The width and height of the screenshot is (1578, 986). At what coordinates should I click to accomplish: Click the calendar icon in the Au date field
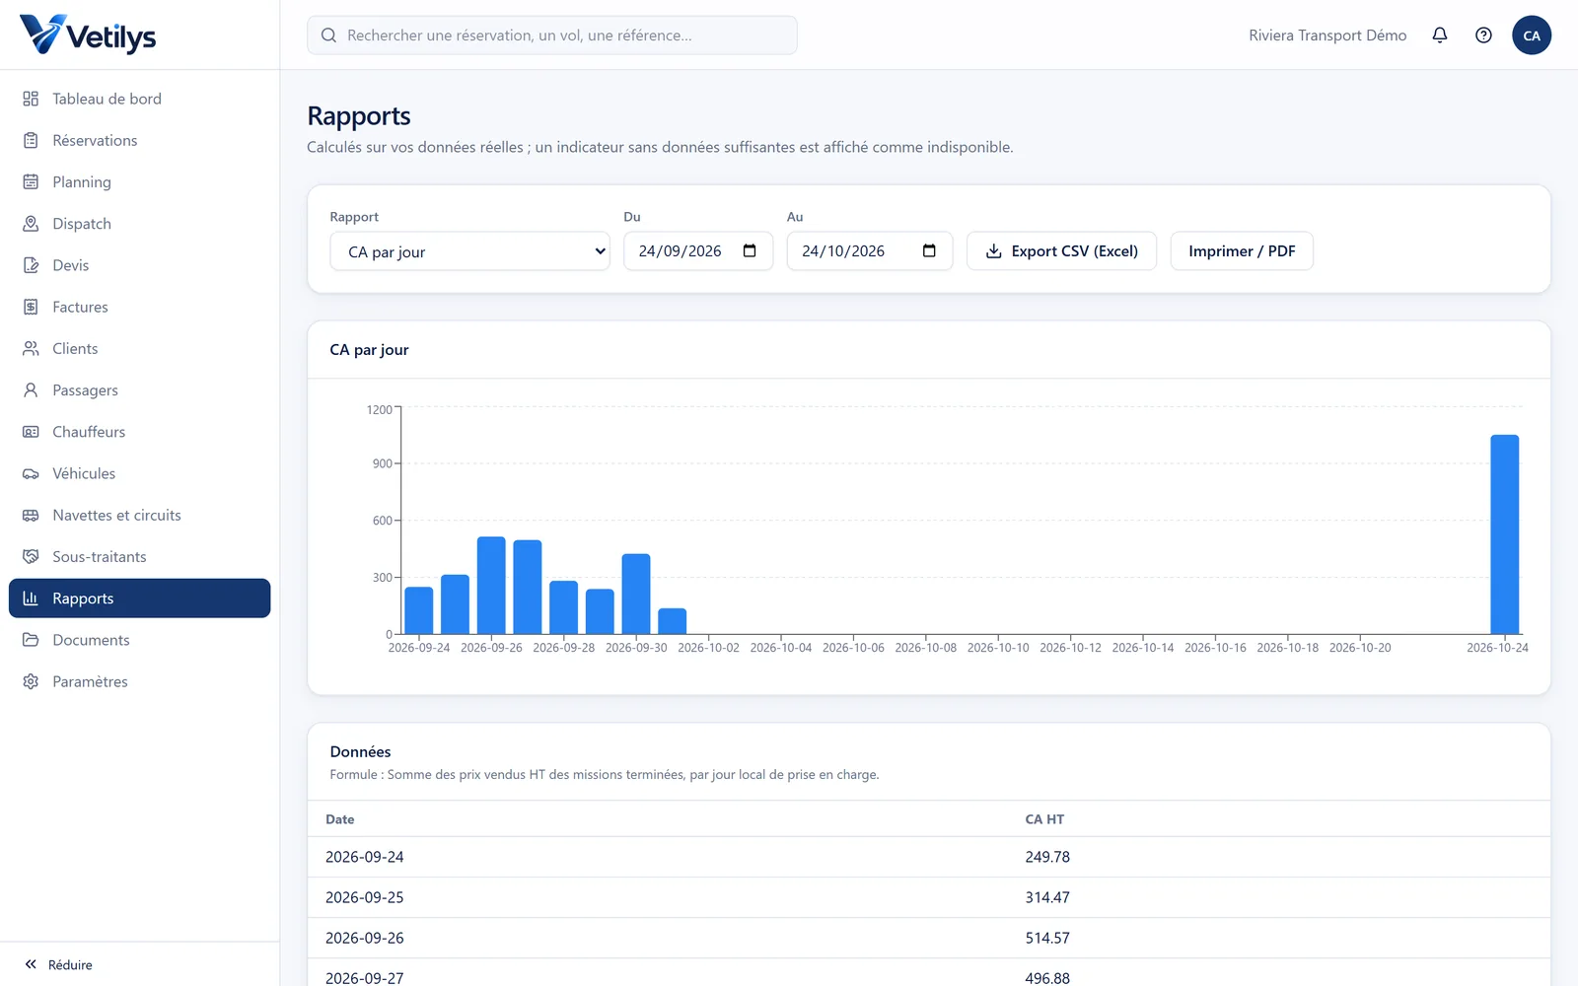click(x=929, y=250)
